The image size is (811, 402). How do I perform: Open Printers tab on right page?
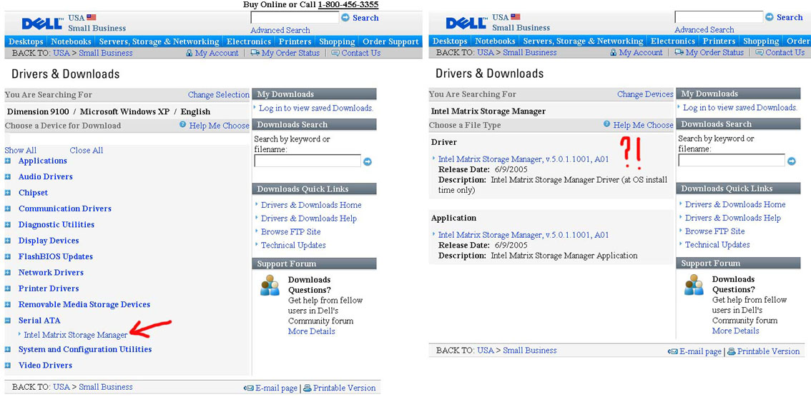(719, 41)
